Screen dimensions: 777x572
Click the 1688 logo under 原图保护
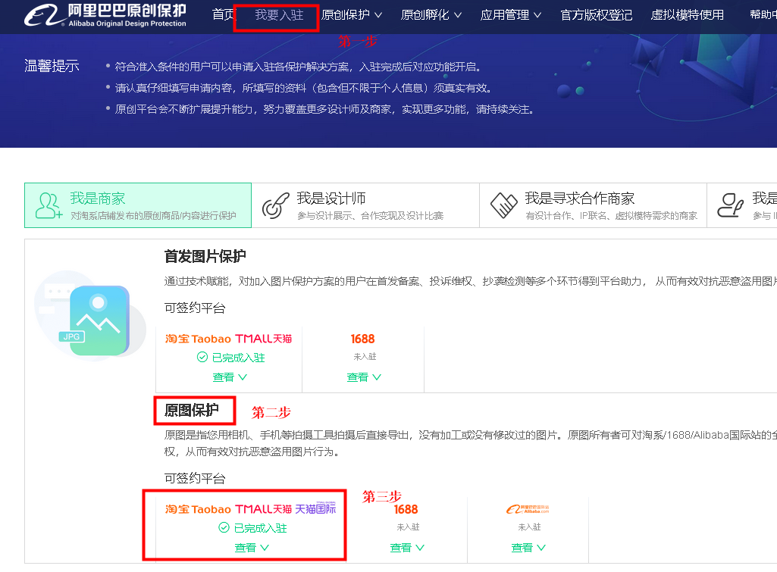(406, 509)
